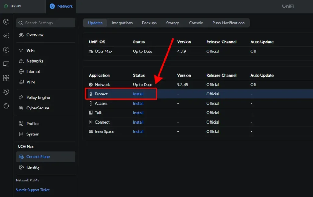Image resolution: width=313 pixels, height=197 pixels.
Task: Select the Network tab in top bar
Action: 61,6
